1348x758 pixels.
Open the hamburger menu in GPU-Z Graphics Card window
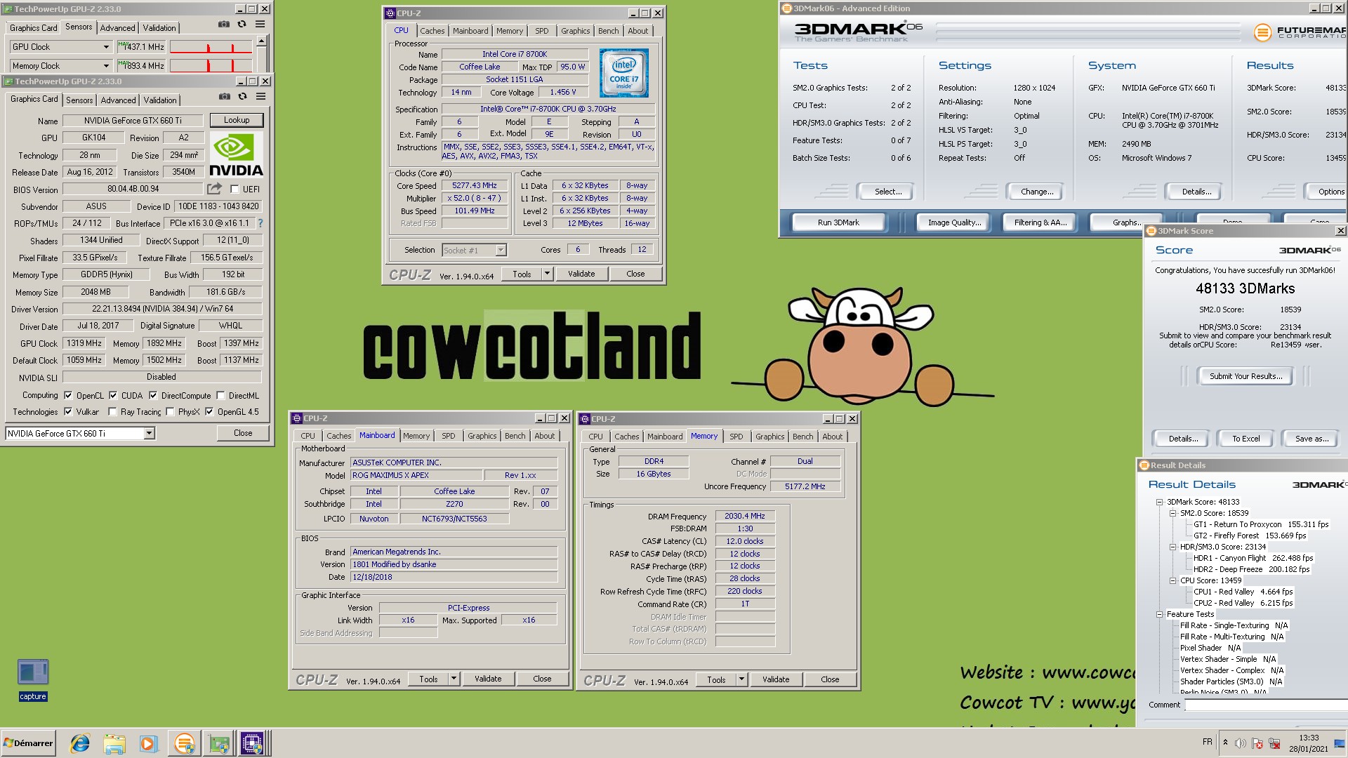pos(260,96)
